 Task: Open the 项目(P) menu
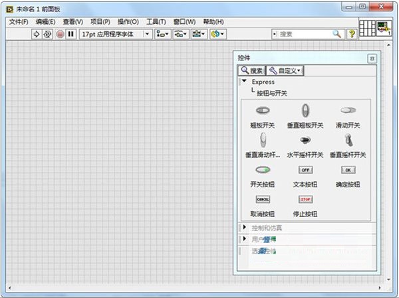tap(100, 22)
